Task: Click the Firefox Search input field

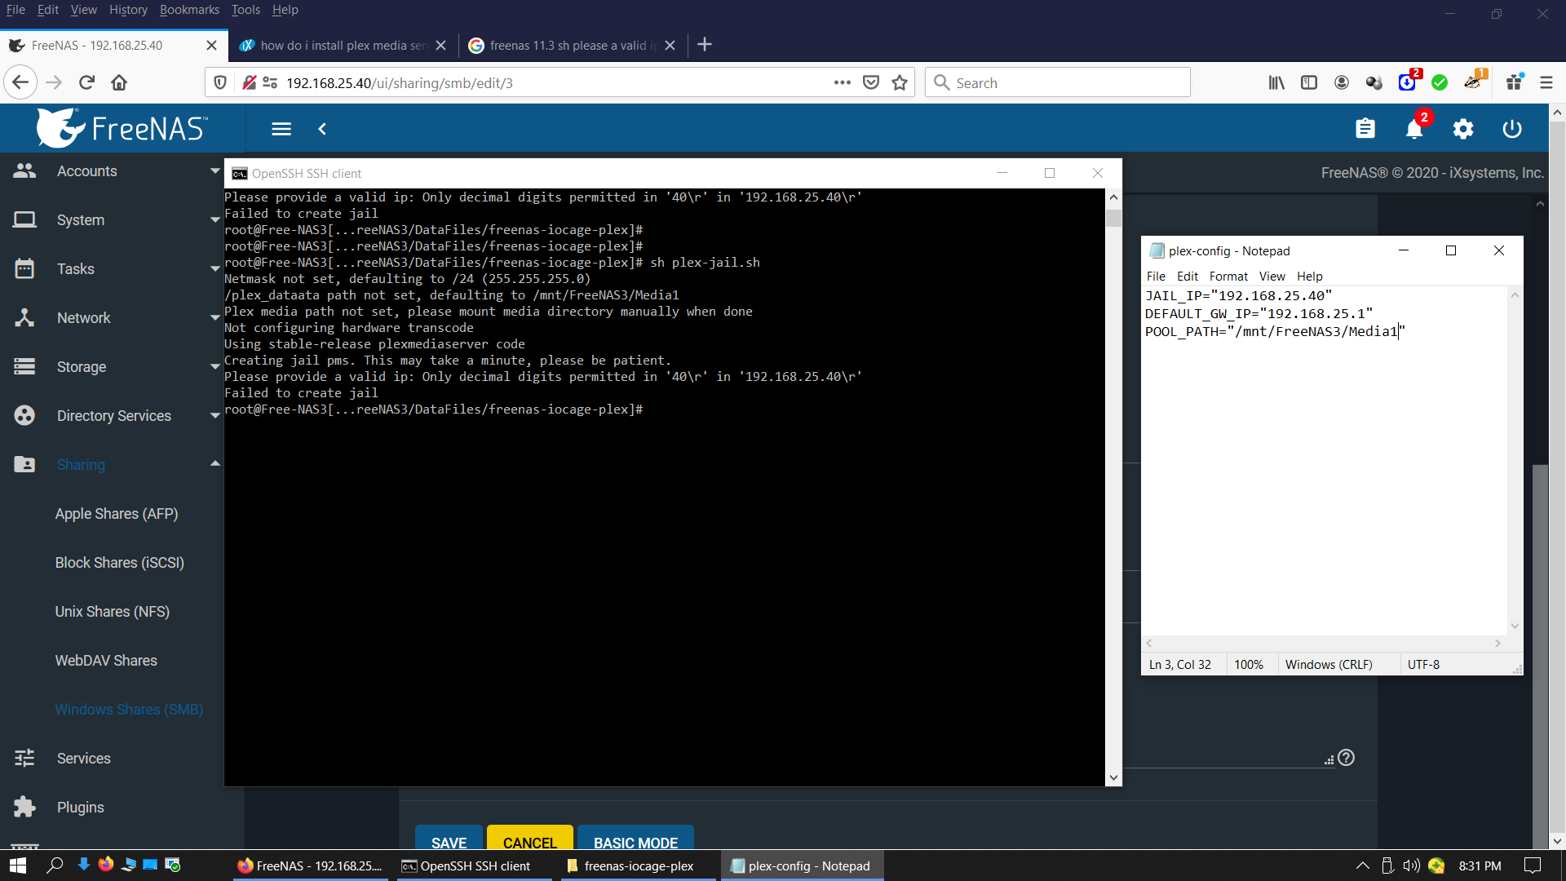Action: [x=1058, y=82]
